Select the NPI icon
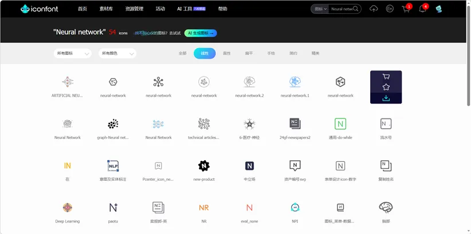The width and height of the screenshot is (471, 234). [295, 208]
